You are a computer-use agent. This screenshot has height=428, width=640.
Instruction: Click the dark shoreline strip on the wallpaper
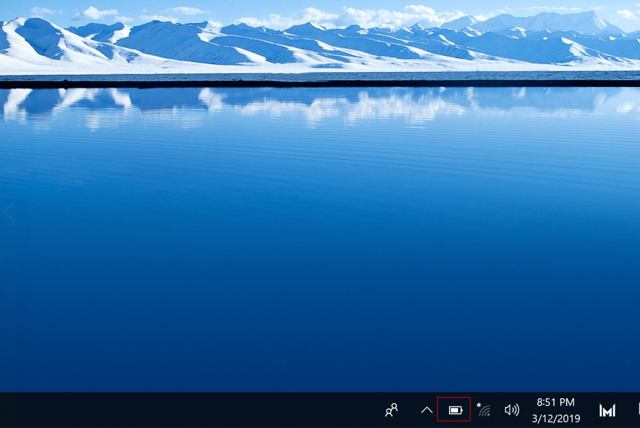click(316, 84)
